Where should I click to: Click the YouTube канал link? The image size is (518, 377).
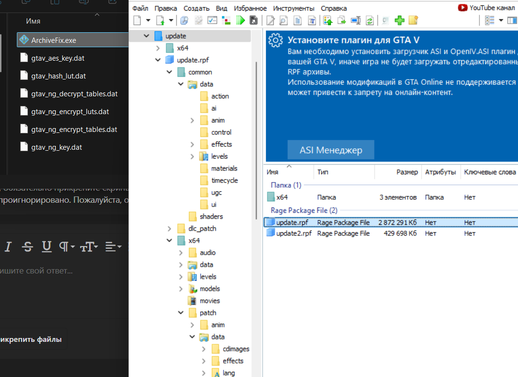(x=492, y=8)
